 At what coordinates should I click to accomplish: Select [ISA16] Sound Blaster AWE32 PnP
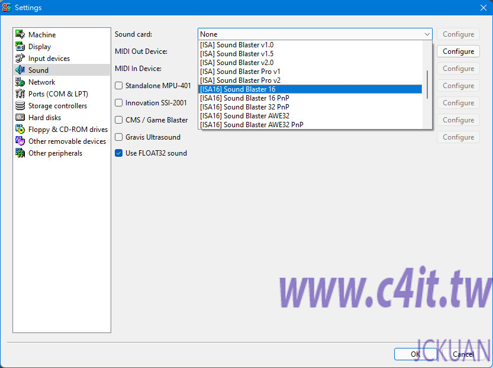(310, 124)
